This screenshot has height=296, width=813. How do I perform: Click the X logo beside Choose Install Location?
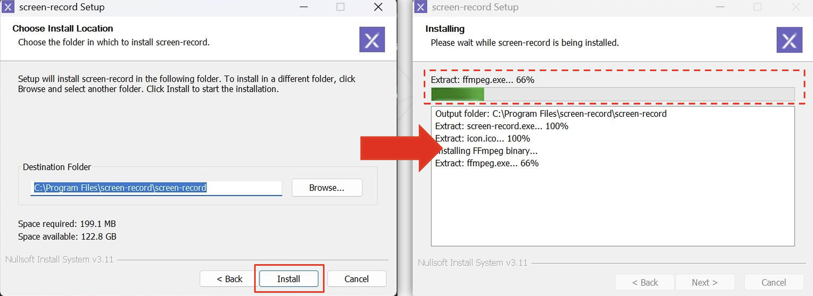coord(372,40)
